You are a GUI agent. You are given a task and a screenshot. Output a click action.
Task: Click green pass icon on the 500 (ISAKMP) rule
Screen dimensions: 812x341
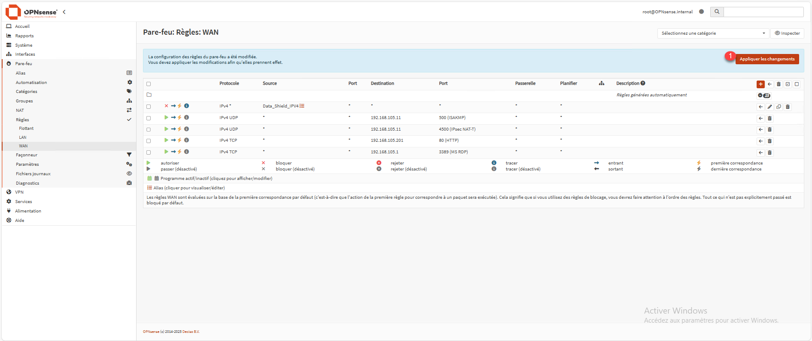(x=166, y=117)
